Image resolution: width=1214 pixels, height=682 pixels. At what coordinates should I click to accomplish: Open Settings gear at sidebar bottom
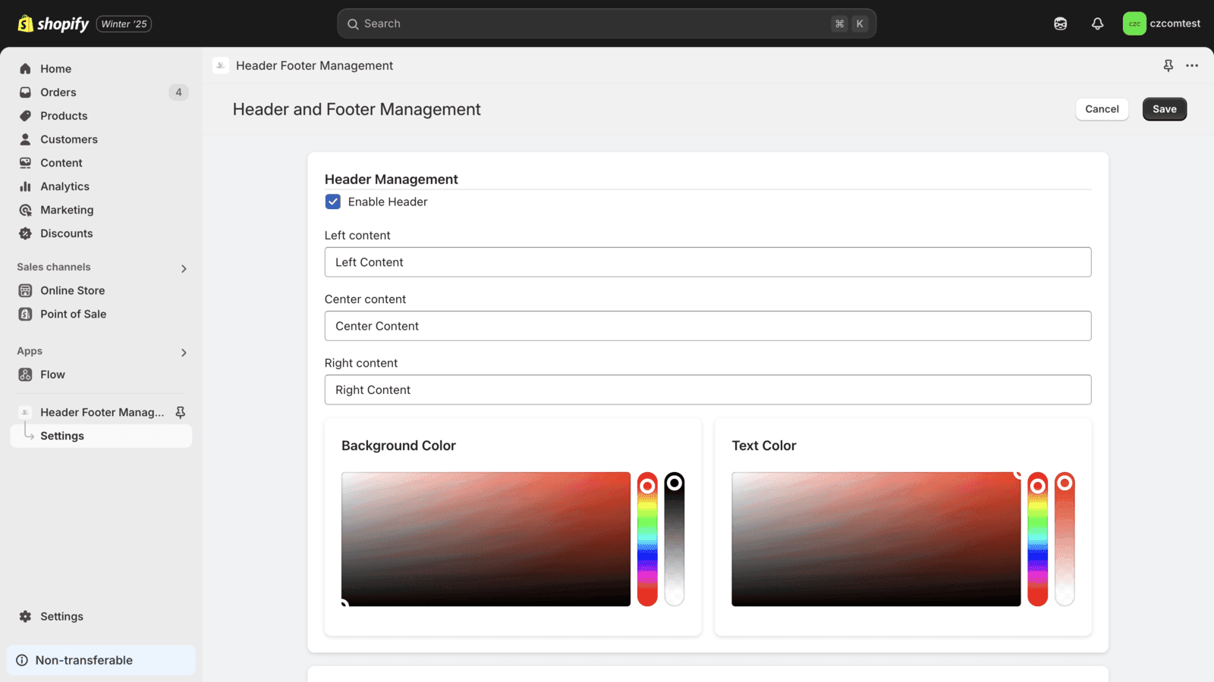26,616
